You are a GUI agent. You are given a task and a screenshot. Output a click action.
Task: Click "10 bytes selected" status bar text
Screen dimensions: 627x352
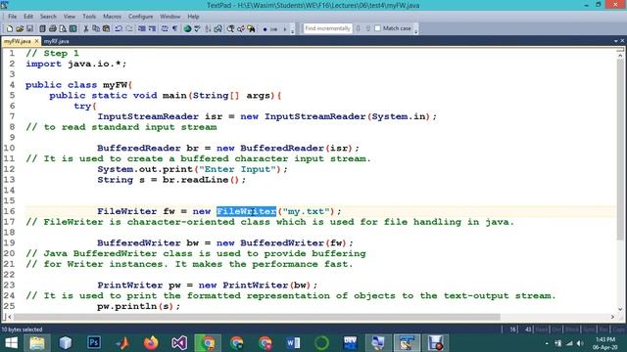[x=22, y=330]
